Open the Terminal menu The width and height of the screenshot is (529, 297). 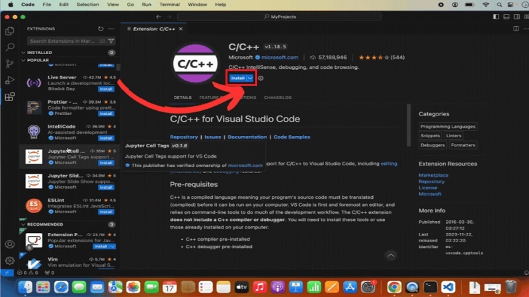(169, 5)
